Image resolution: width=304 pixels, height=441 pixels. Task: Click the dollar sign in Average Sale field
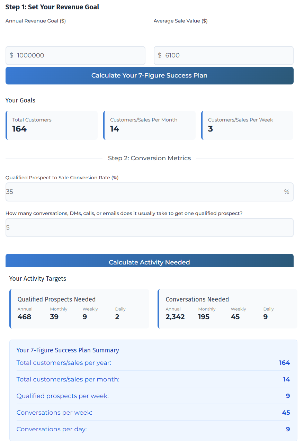(x=160, y=55)
